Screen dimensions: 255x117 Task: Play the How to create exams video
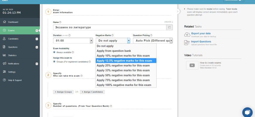192,65
